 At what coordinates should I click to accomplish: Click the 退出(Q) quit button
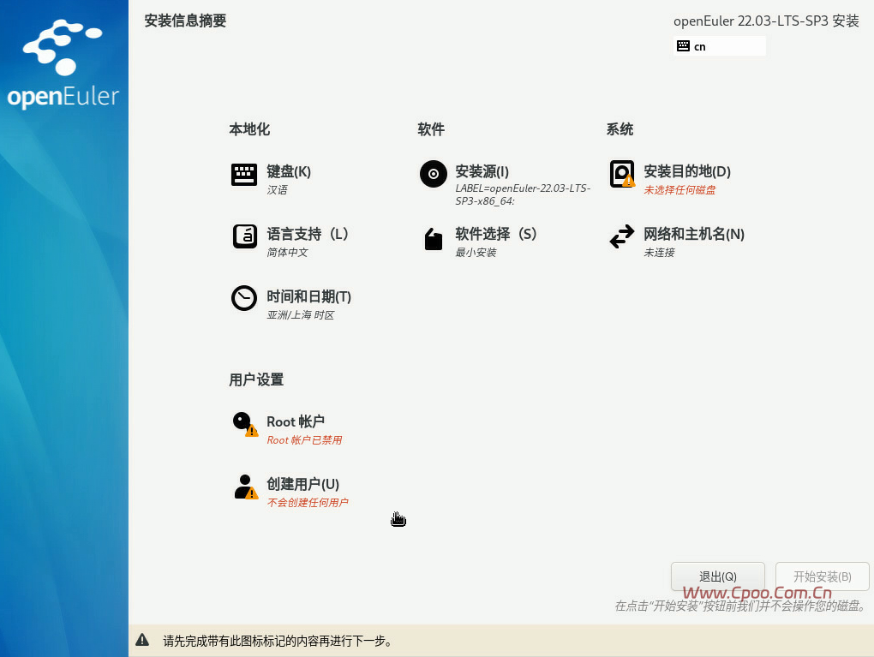coord(717,576)
